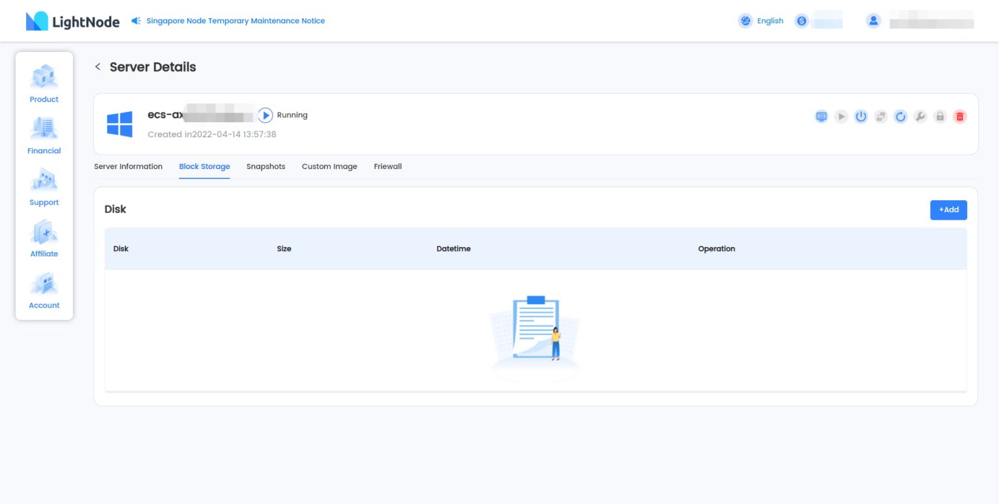Restart the server via the circular arrow icon
The height and width of the screenshot is (504, 999).
pyautogui.click(x=901, y=116)
